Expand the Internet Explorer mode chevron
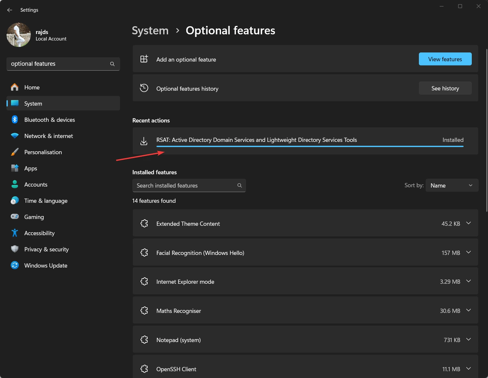Image resolution: width=488 pixels, height=378 pixels. (x=469, y=281)
